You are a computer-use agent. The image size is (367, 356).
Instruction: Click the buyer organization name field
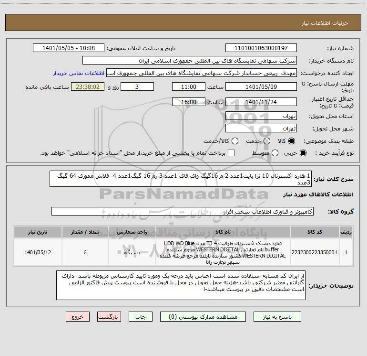point(190,61)
